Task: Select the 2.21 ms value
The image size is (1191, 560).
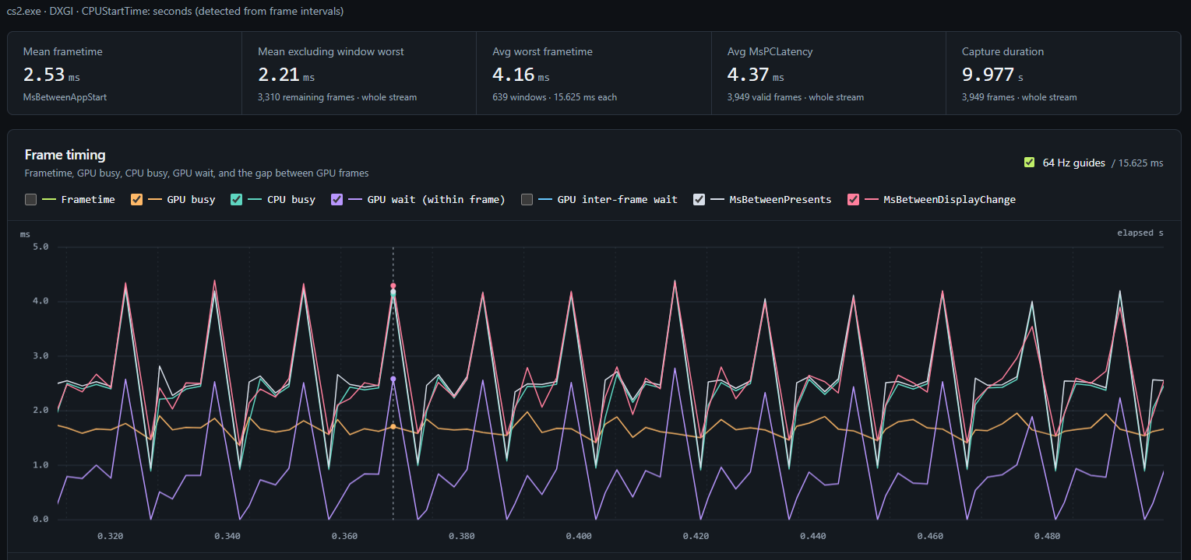Action: pos(287,75)
